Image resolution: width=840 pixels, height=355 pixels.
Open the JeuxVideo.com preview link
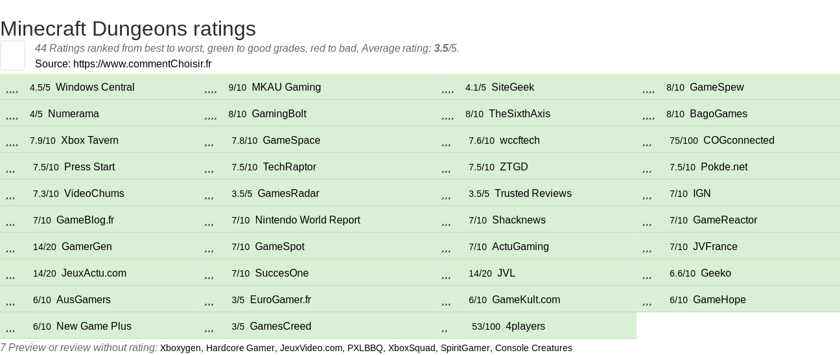tap(311, 348)
